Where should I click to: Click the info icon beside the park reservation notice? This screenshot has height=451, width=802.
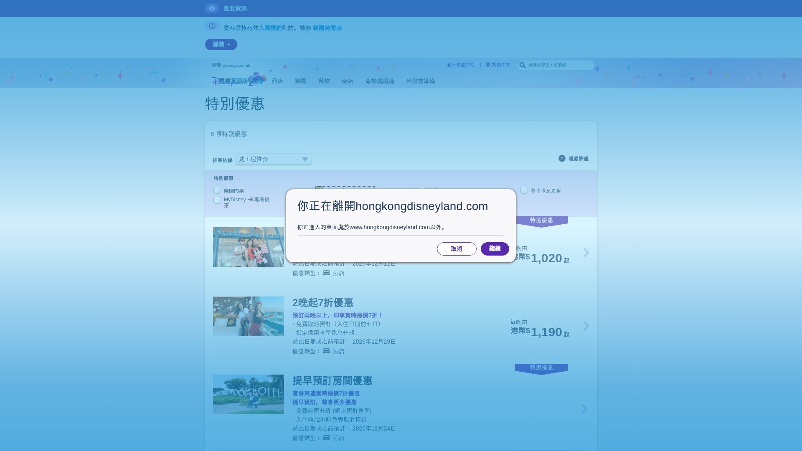[x=212, y=26]
